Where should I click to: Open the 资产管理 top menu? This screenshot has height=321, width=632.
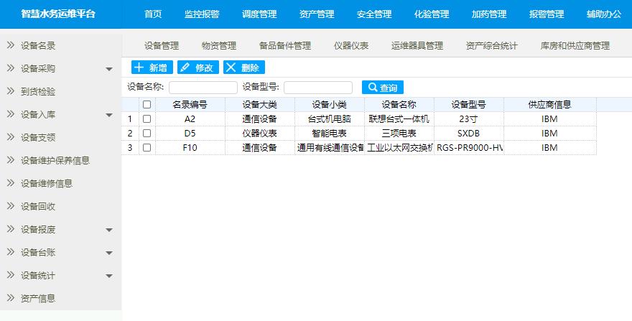click(x=317, y=14)
